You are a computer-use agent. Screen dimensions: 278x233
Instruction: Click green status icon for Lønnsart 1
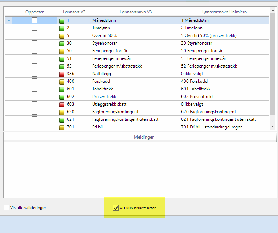coord(62,21)
